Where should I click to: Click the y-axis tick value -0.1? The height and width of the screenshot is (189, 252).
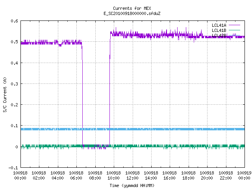[x=13, y=168]
